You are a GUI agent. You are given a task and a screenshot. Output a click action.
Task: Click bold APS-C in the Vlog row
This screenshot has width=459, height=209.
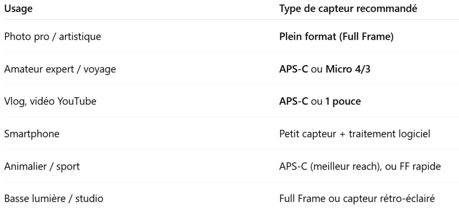[x=294, y=101]
